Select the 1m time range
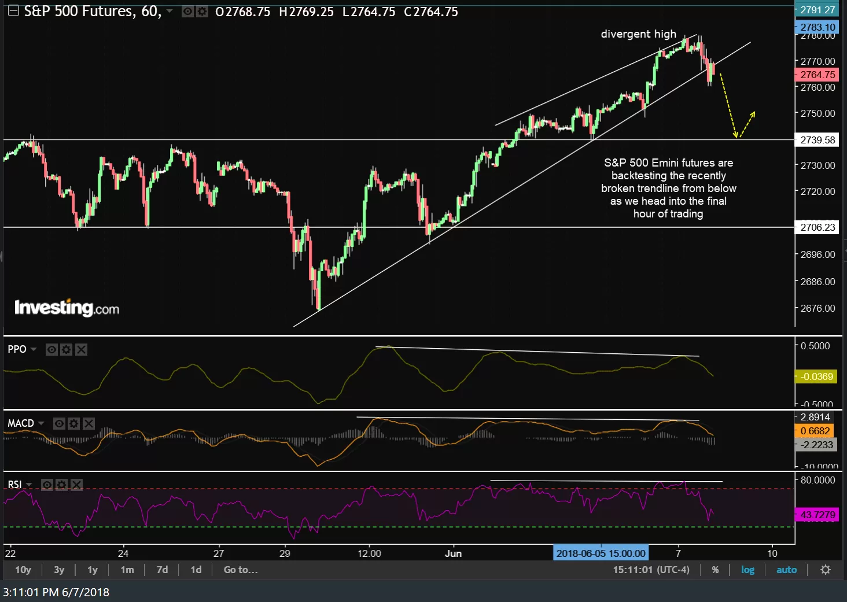The image size is (847, 602). pos(127,570)
